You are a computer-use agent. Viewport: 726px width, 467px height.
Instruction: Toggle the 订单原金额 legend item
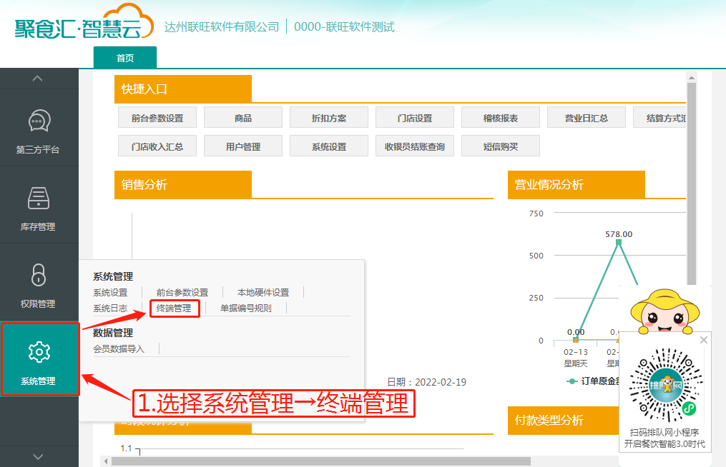[x=594, y=381]
